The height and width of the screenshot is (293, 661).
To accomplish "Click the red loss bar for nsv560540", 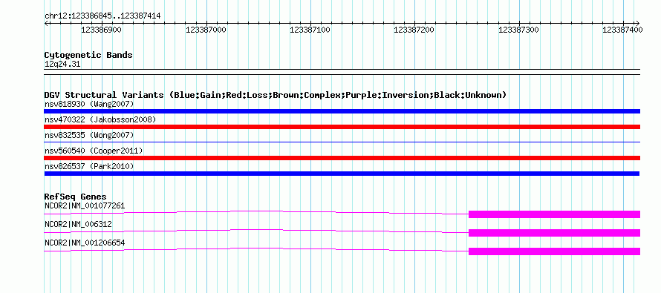I will tap(342, 158).
